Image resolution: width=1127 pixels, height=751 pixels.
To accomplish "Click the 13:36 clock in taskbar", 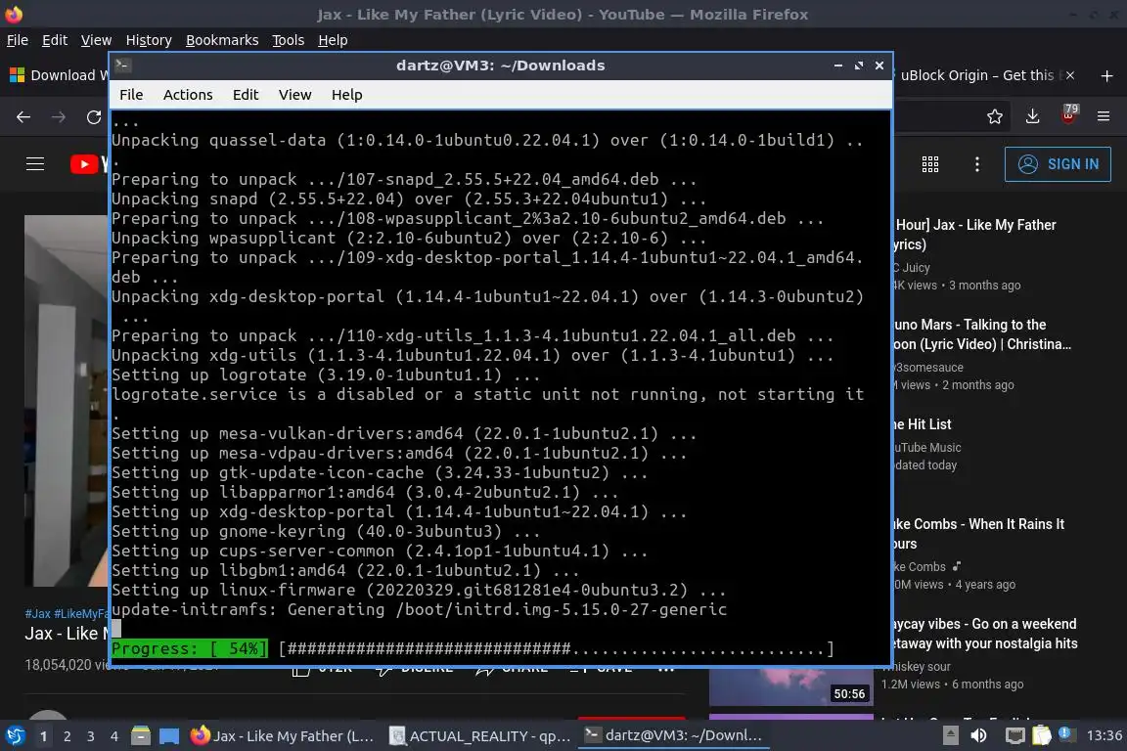I will tap(1104, 735).
